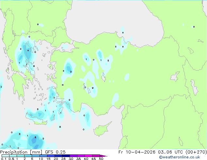Click the 30 mm purple legend swatch
This screenshot has height=160, width=207.
tap(73, 156)
